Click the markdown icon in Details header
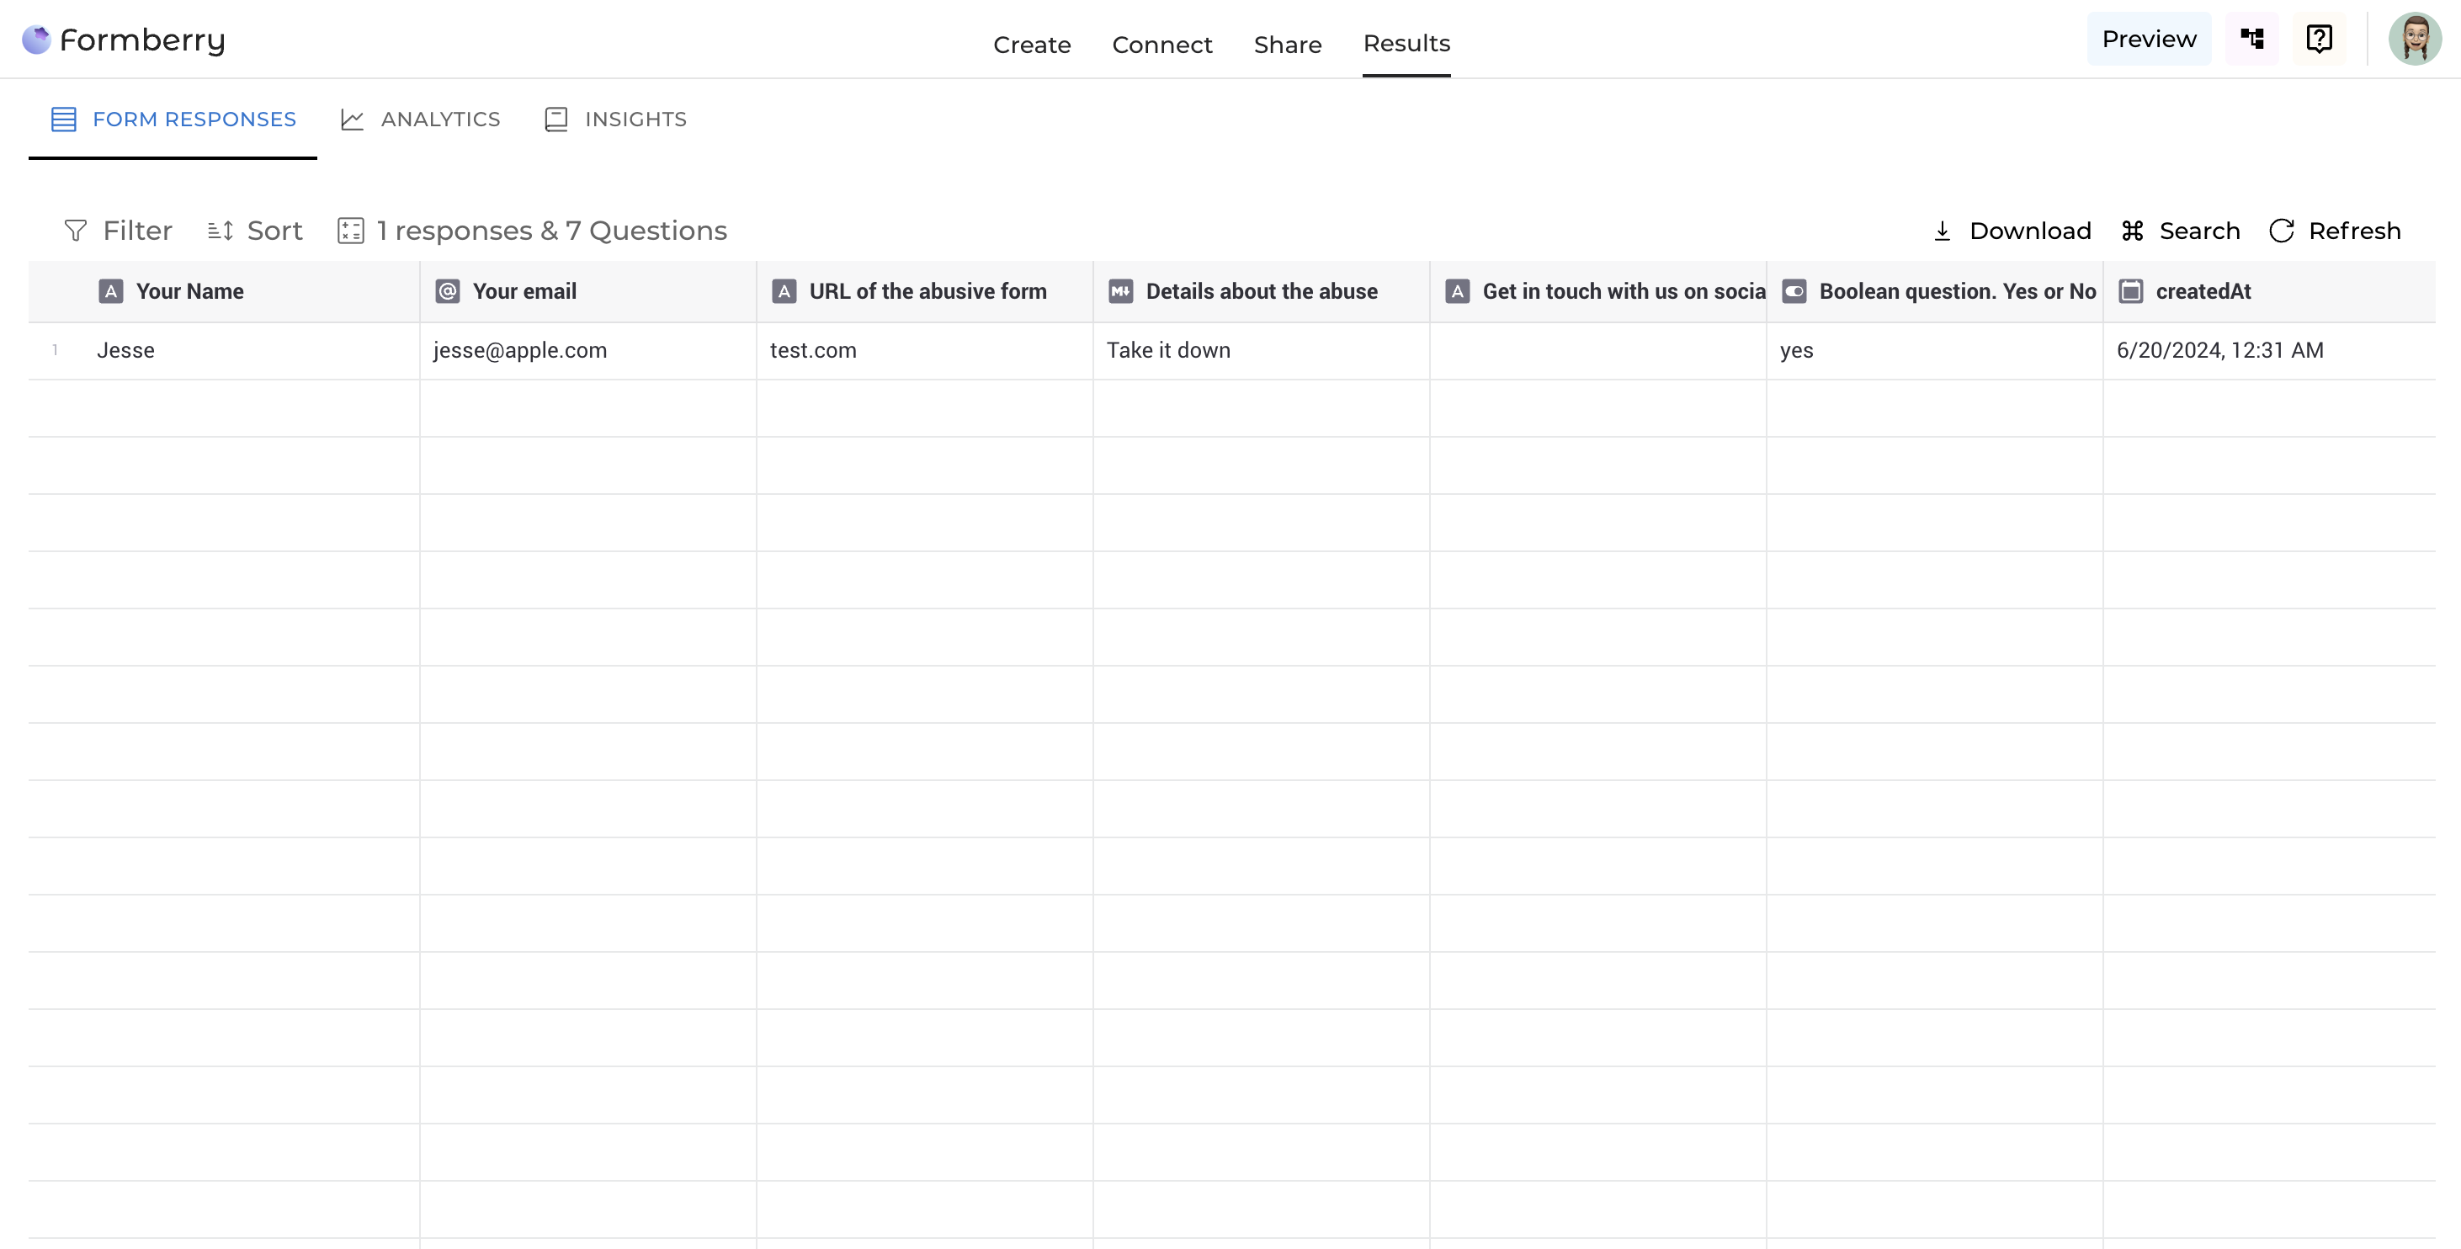This screenshot has width=2461, height=1249. [1120, 291]
